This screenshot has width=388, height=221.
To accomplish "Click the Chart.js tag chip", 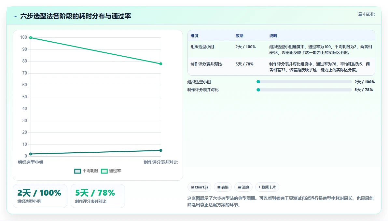I will (x=200, y=187).
